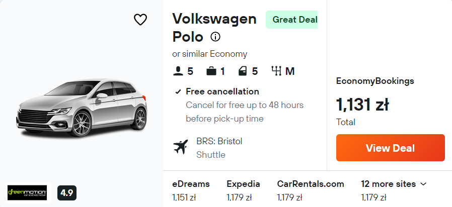
Task: Save car with the heart icon
Action: click(x=140, y=20)
